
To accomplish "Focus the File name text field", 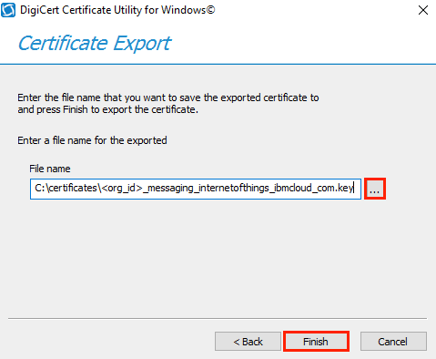I will tap(196, 189).
